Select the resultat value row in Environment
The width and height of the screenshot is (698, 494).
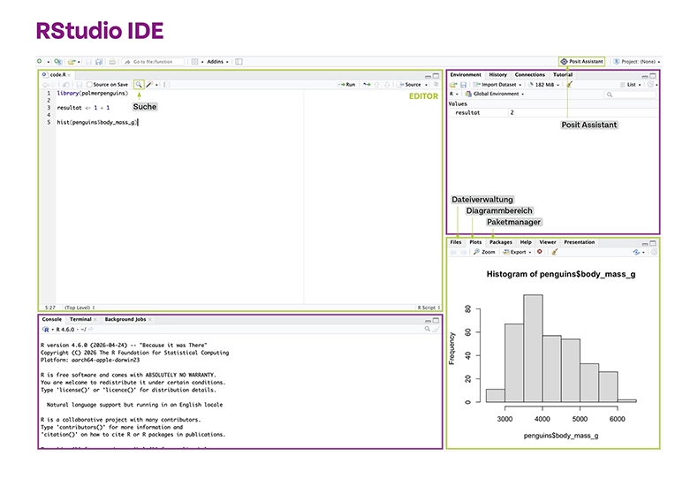coord(552,112)
